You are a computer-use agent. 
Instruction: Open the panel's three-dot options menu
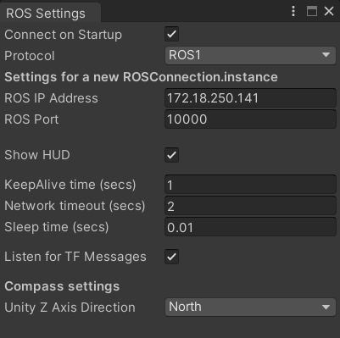[293, 11]
